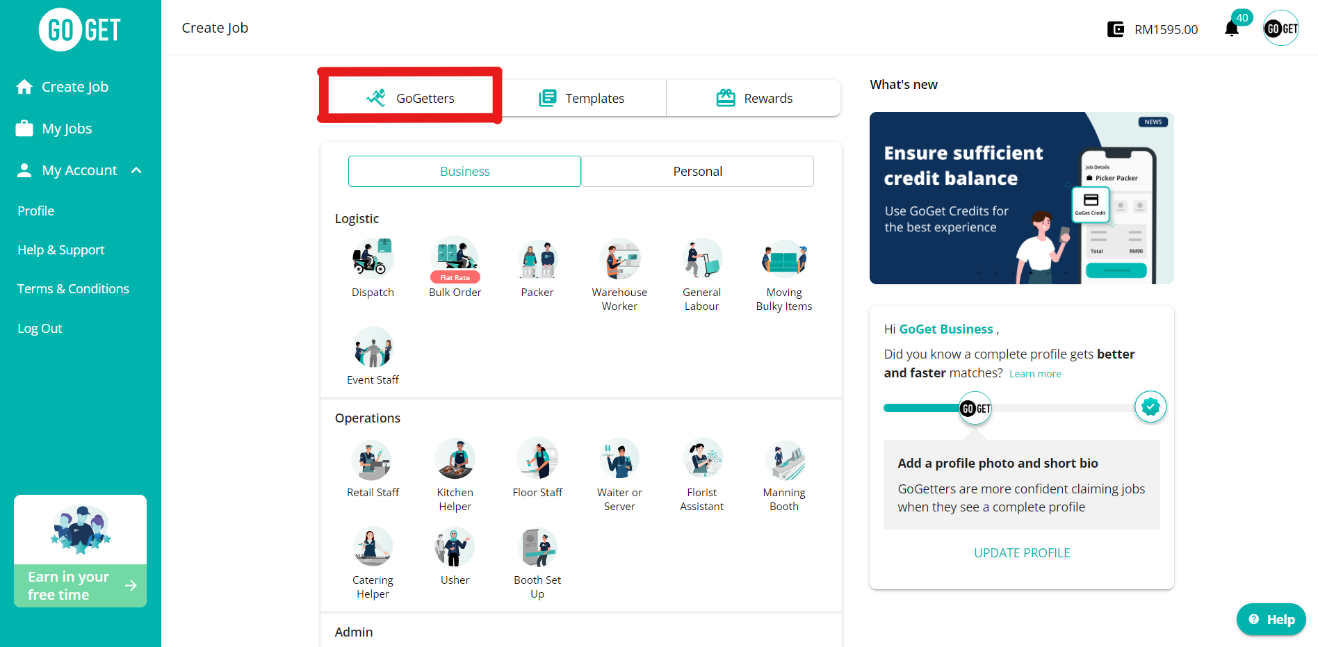Choose Booth Set Up icon
Image resolution: width=1318 pixels, height=647 pixels.
click(x=537, y=547)
